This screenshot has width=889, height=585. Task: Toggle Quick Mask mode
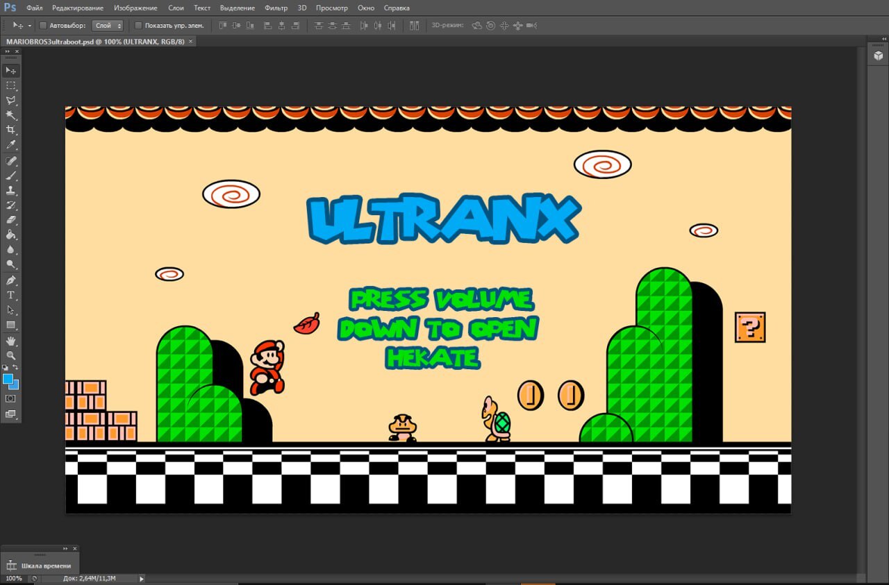(x=10, y=399)
